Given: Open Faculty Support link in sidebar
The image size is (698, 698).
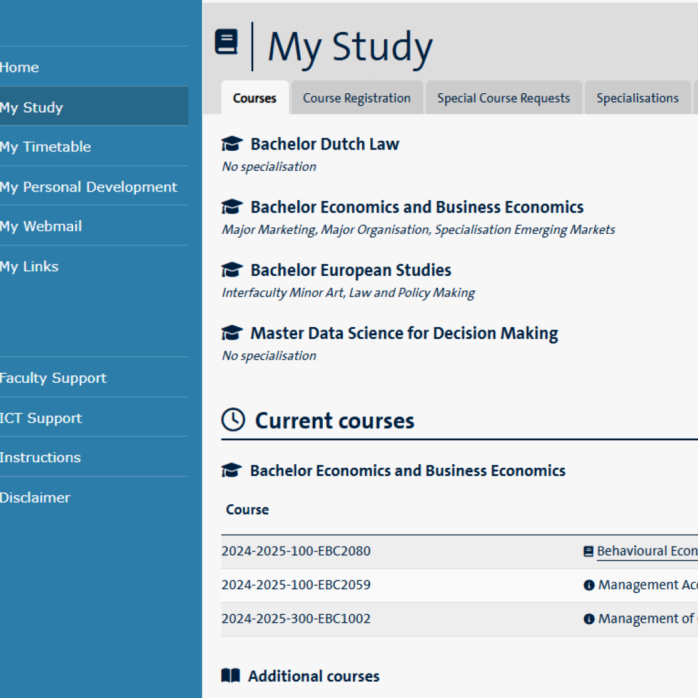Looking at the screenshot, I should point(54,378).
